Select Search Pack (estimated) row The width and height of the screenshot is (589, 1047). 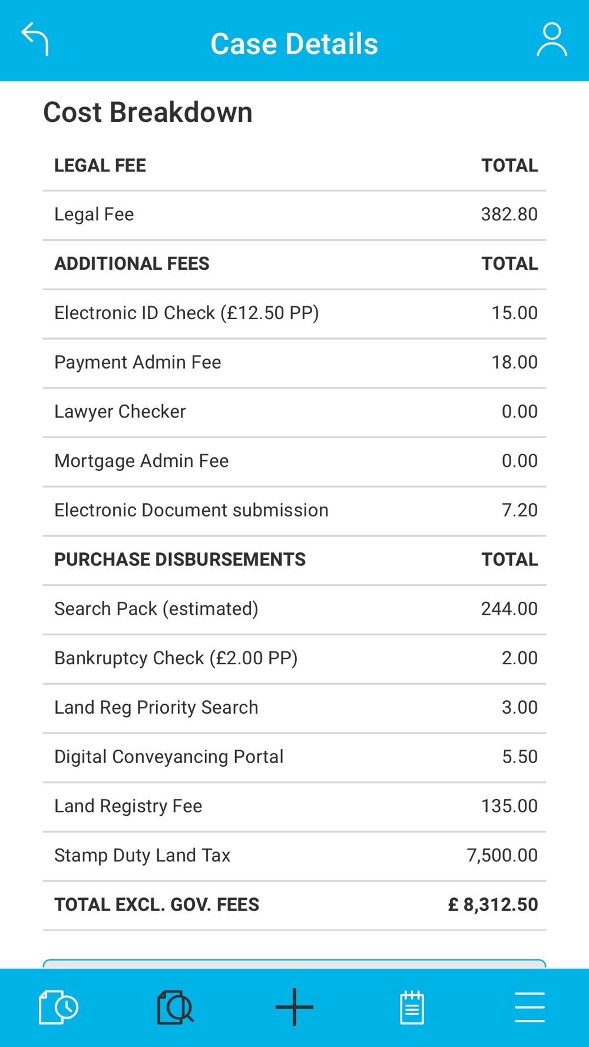[294, 609]
